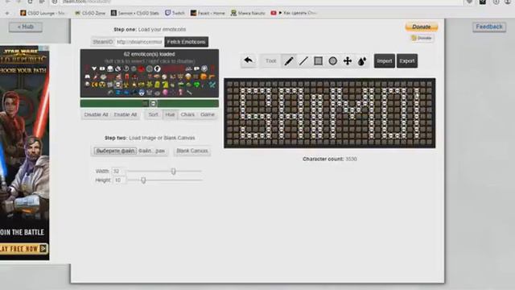This screenshot has width=515, height=290.
Task: Select the circle shape tool
Action: point(332,61)
